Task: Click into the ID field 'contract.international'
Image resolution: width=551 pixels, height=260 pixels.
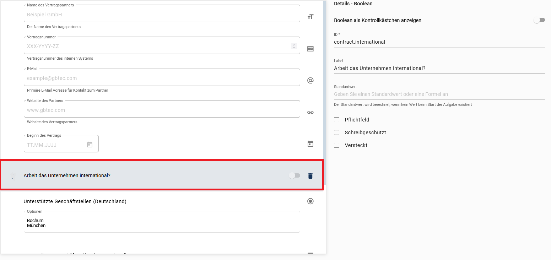Action: pyautogui.click(x=439, y=42)
